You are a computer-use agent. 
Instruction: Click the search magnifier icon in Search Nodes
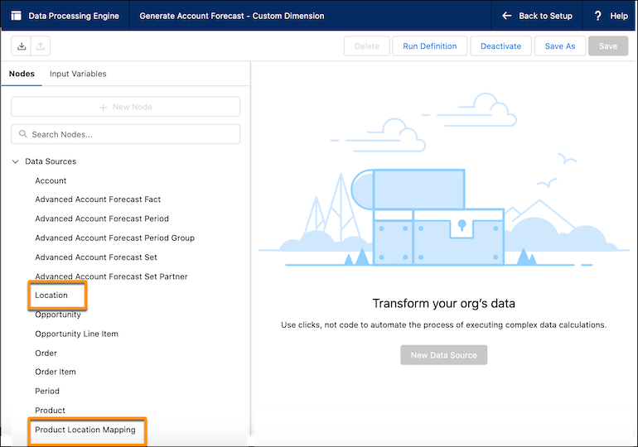click(x=23, y=134)
